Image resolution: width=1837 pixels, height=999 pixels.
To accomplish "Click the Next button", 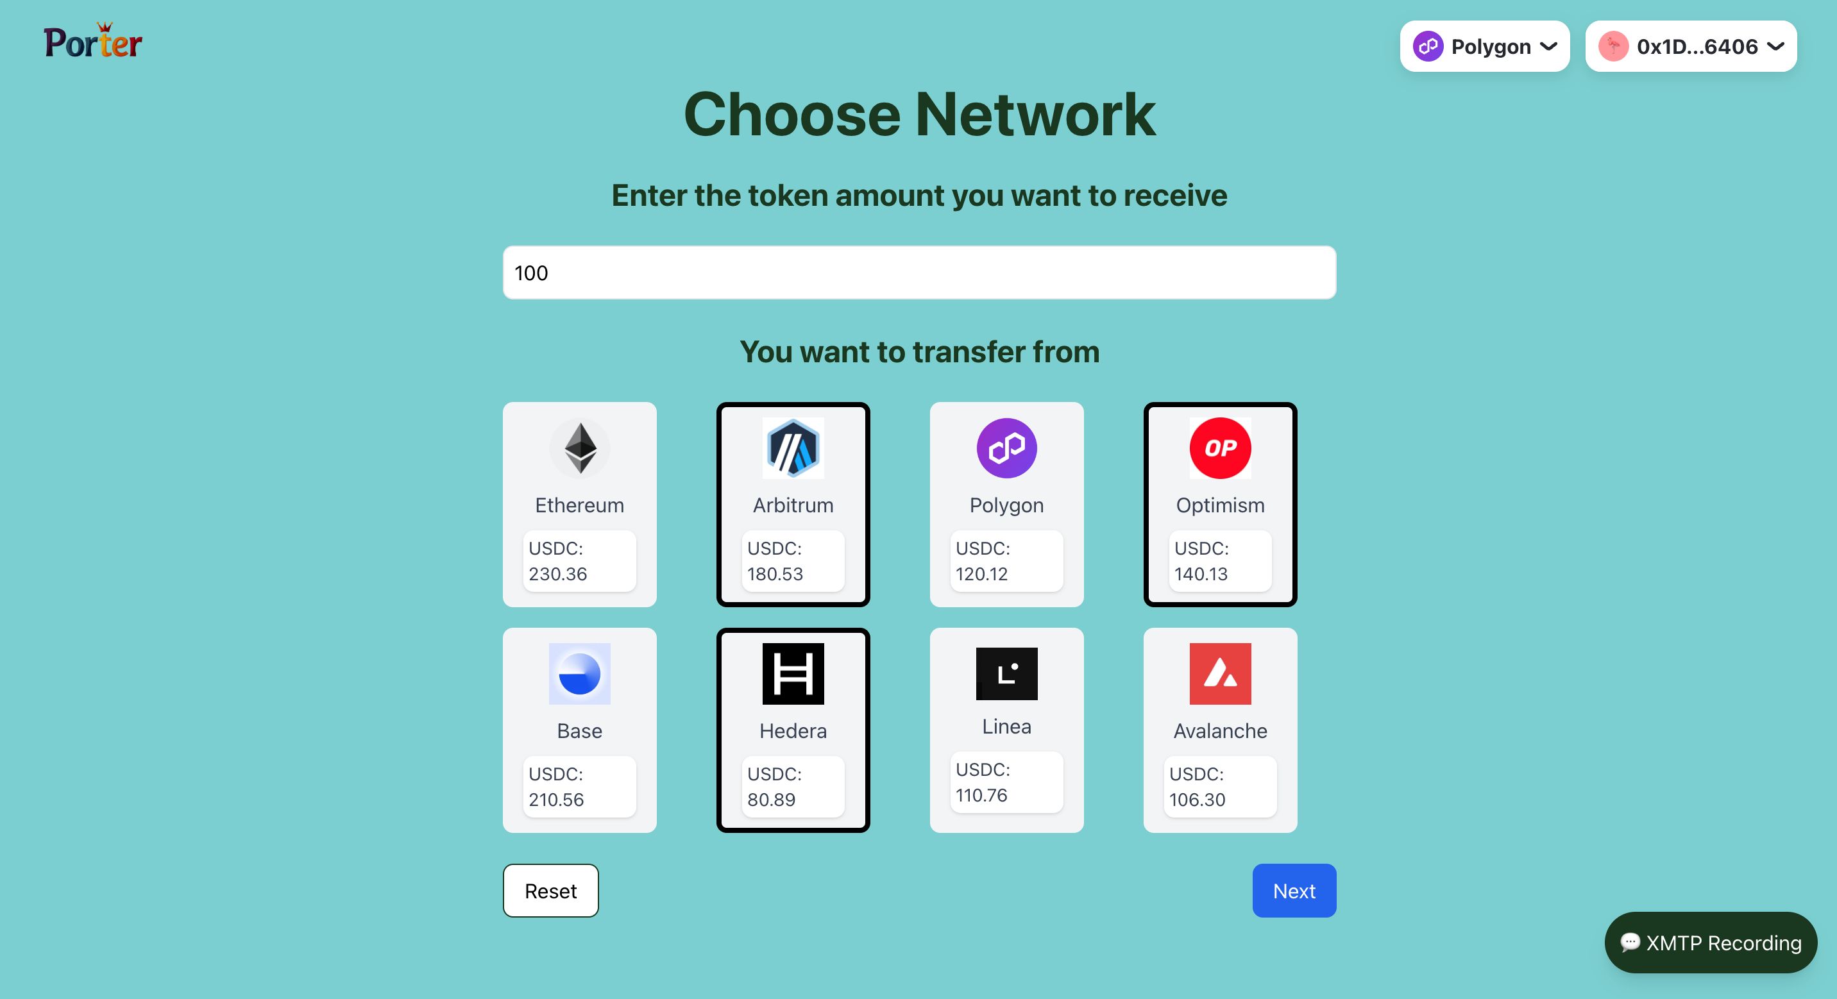I will coord(1293,891).
